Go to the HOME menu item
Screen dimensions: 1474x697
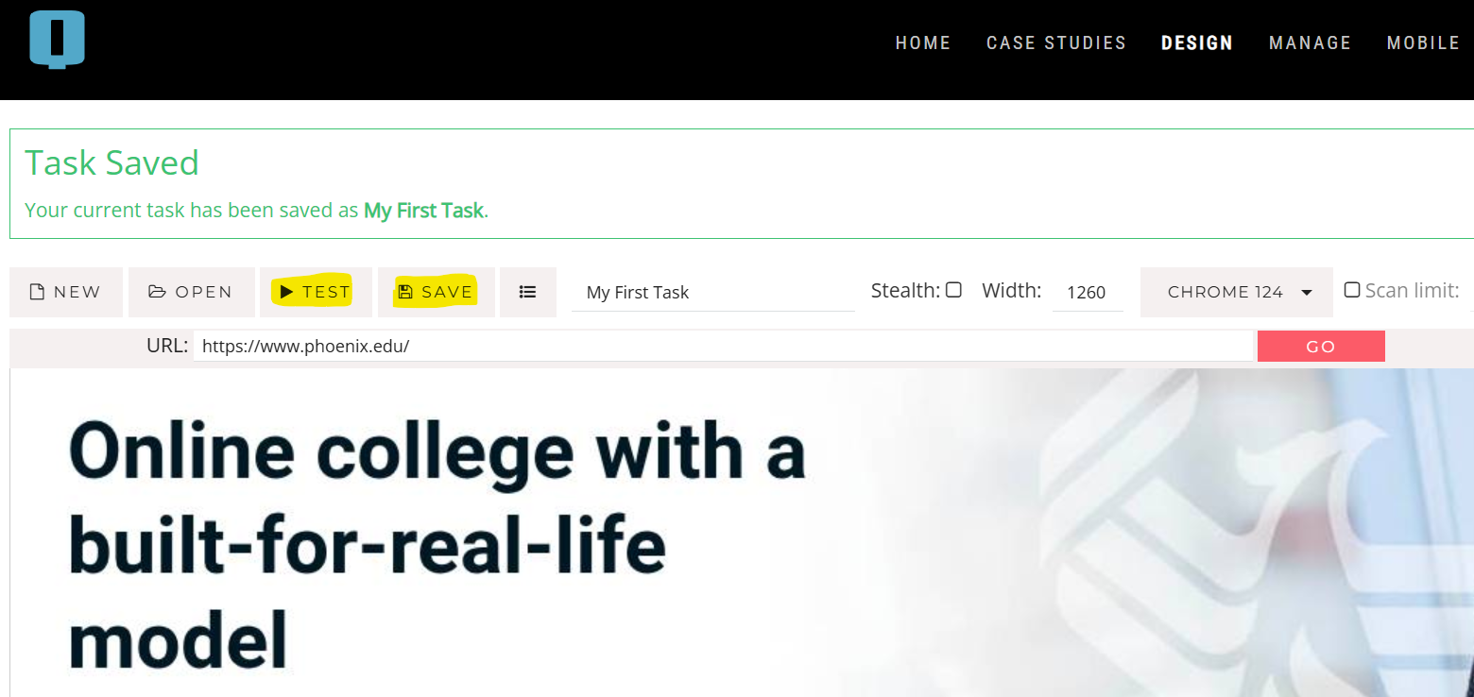click(922, 43)
